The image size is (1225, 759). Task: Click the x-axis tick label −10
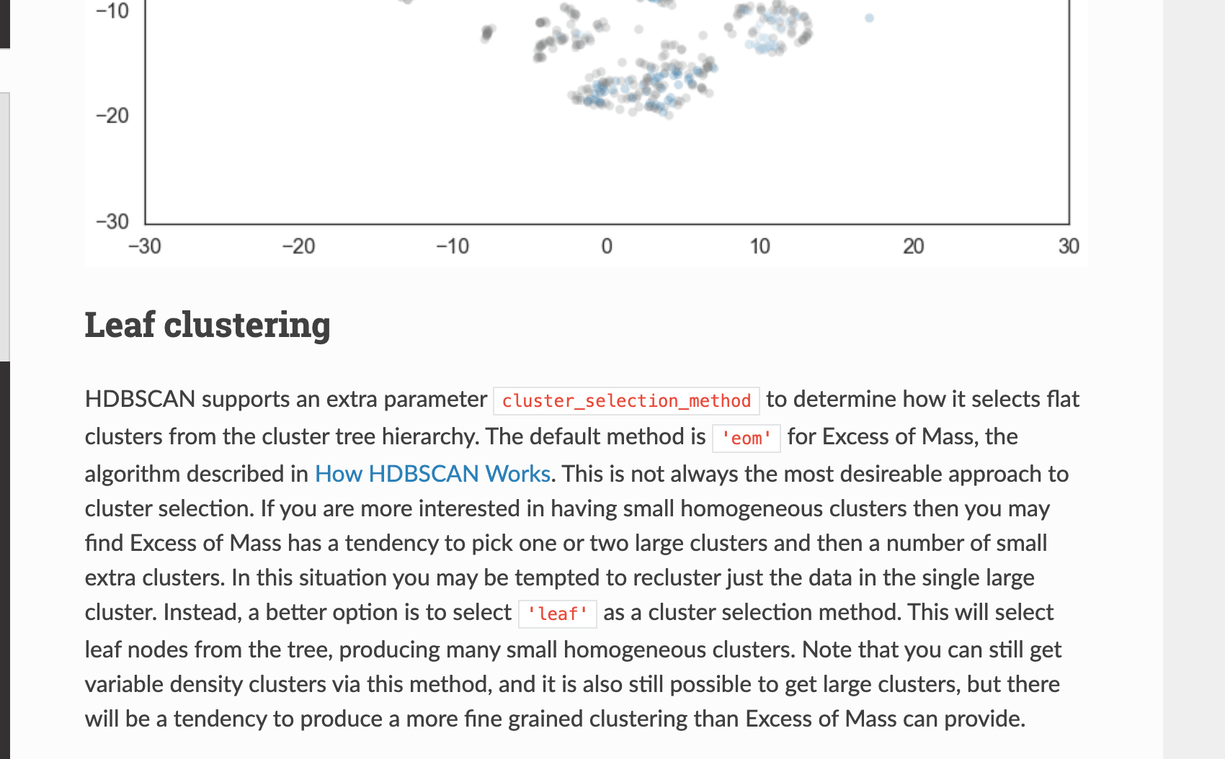[x=453, y=247]
